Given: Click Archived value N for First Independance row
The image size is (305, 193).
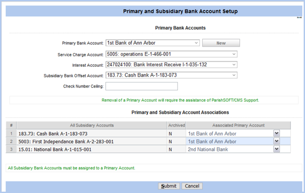Looking at the screenshot, I should [170, 142].
